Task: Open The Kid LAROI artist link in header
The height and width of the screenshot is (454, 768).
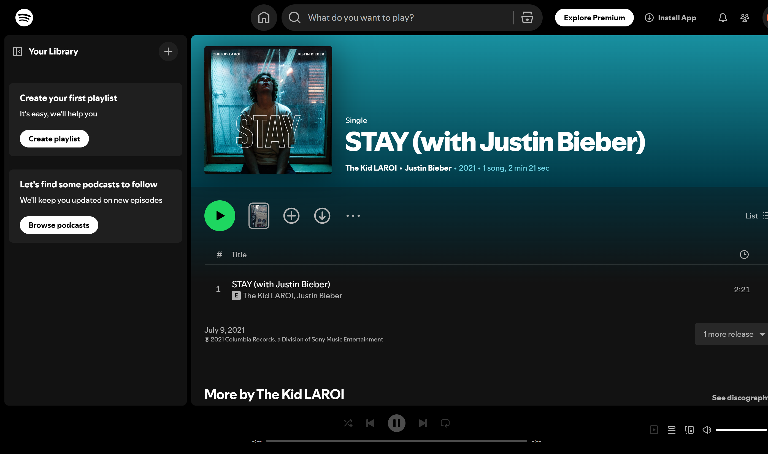Action: tap(371, 168)
